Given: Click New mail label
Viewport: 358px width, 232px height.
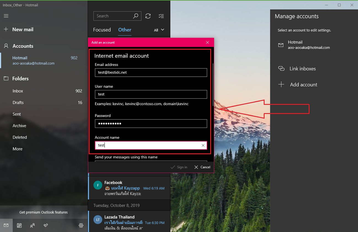Looking at the screenshot, I should tap(23, 30).
